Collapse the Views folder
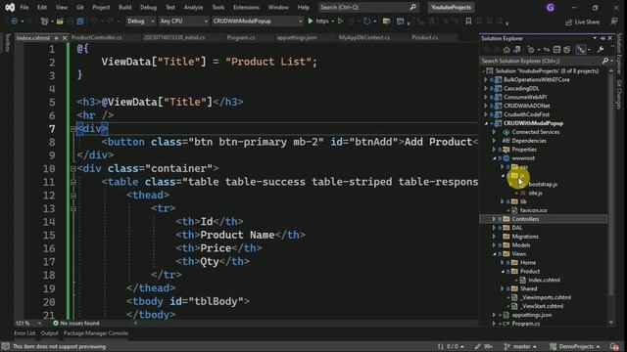The height and width of the screenshot is (352, 627). pyautogui.click(x=495, y=254)
